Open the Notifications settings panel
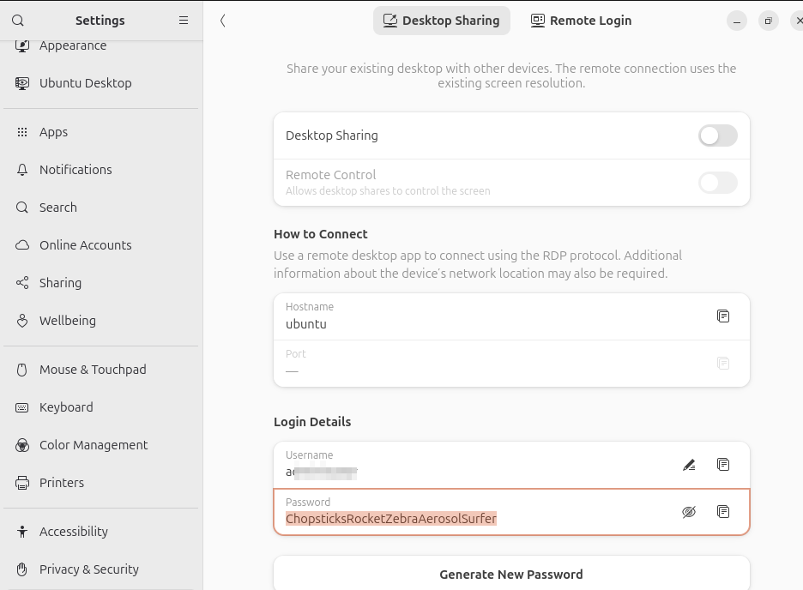The width and height of the screenshot is (803, 590). (x=75, y=170)
